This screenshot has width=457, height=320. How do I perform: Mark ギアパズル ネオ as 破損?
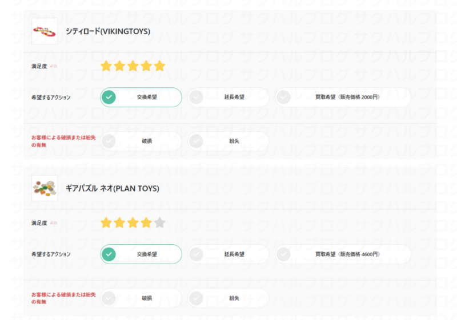click(141, 298)
